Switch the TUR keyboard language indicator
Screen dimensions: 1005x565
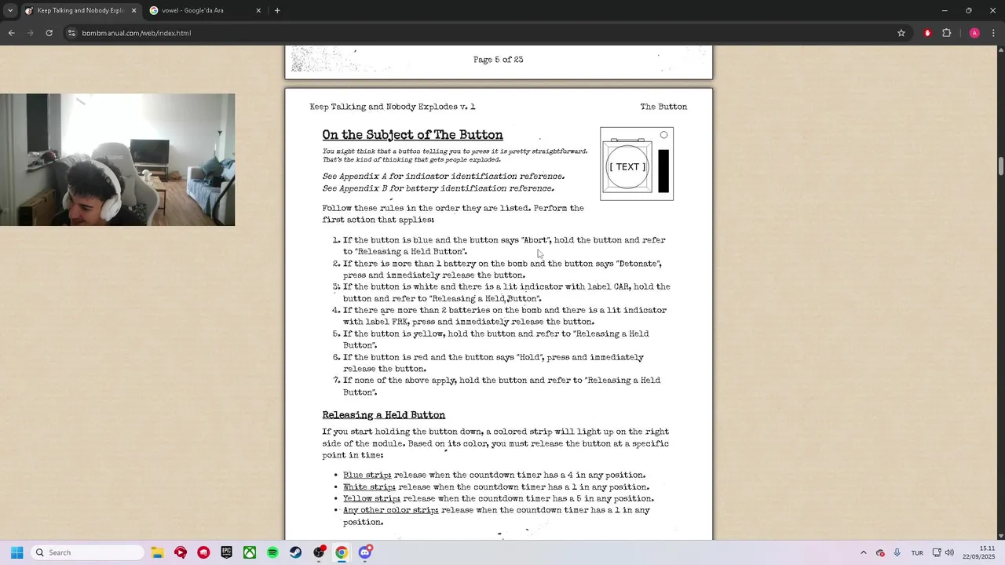(917, 552)
